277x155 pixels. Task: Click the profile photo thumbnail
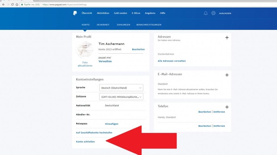coord(85,50)
